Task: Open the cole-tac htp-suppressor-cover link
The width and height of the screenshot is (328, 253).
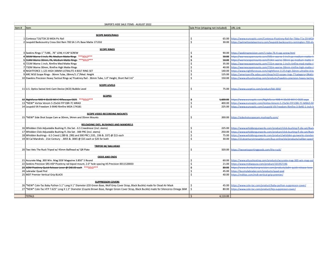Action: coord(263,189)
